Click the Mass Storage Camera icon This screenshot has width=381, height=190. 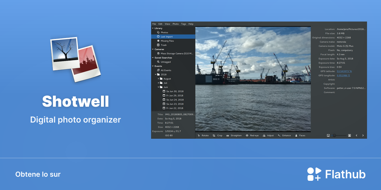[x=158, y=54]
